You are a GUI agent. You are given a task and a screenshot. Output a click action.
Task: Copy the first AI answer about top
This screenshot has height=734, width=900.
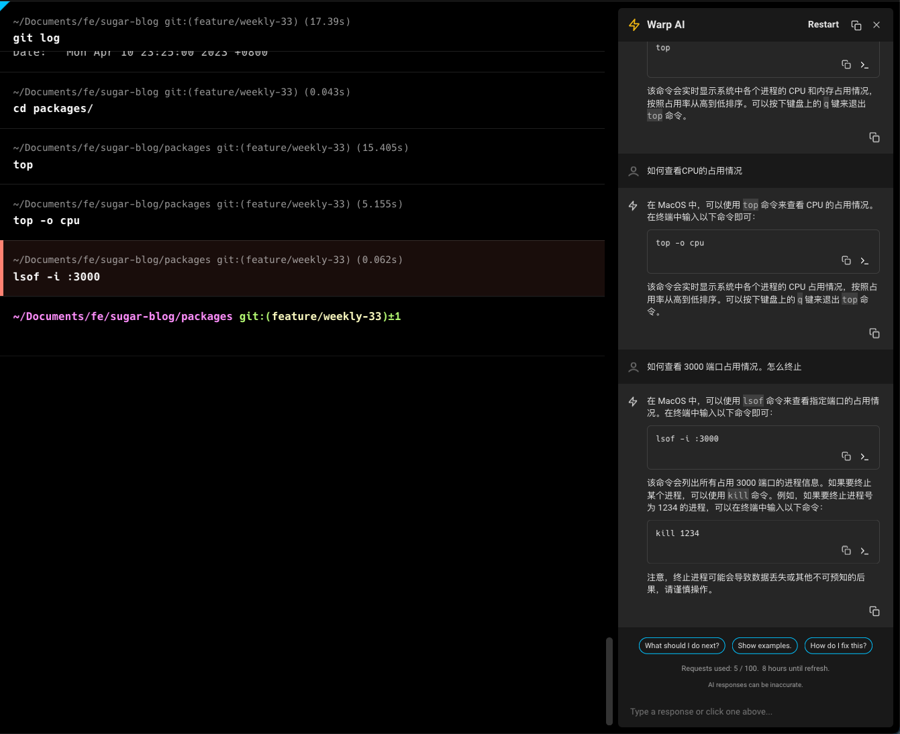(874, 137)
